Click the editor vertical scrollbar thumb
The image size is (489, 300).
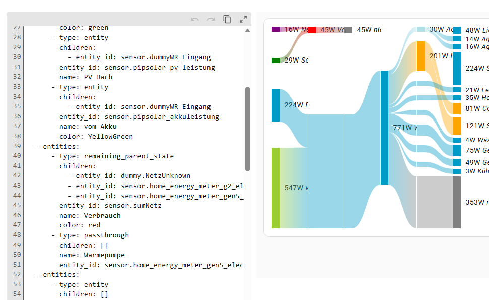pos(248,129)
